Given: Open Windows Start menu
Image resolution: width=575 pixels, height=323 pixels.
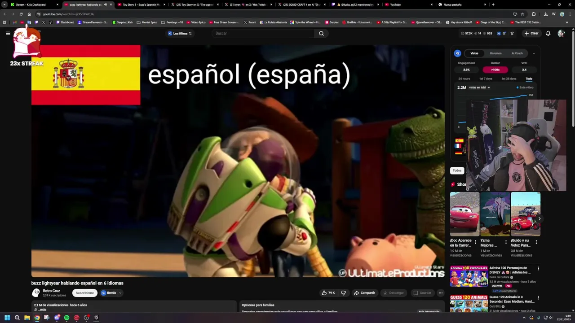Looking at the screenshot, I should pyautogui.click(x=7, y=318).
